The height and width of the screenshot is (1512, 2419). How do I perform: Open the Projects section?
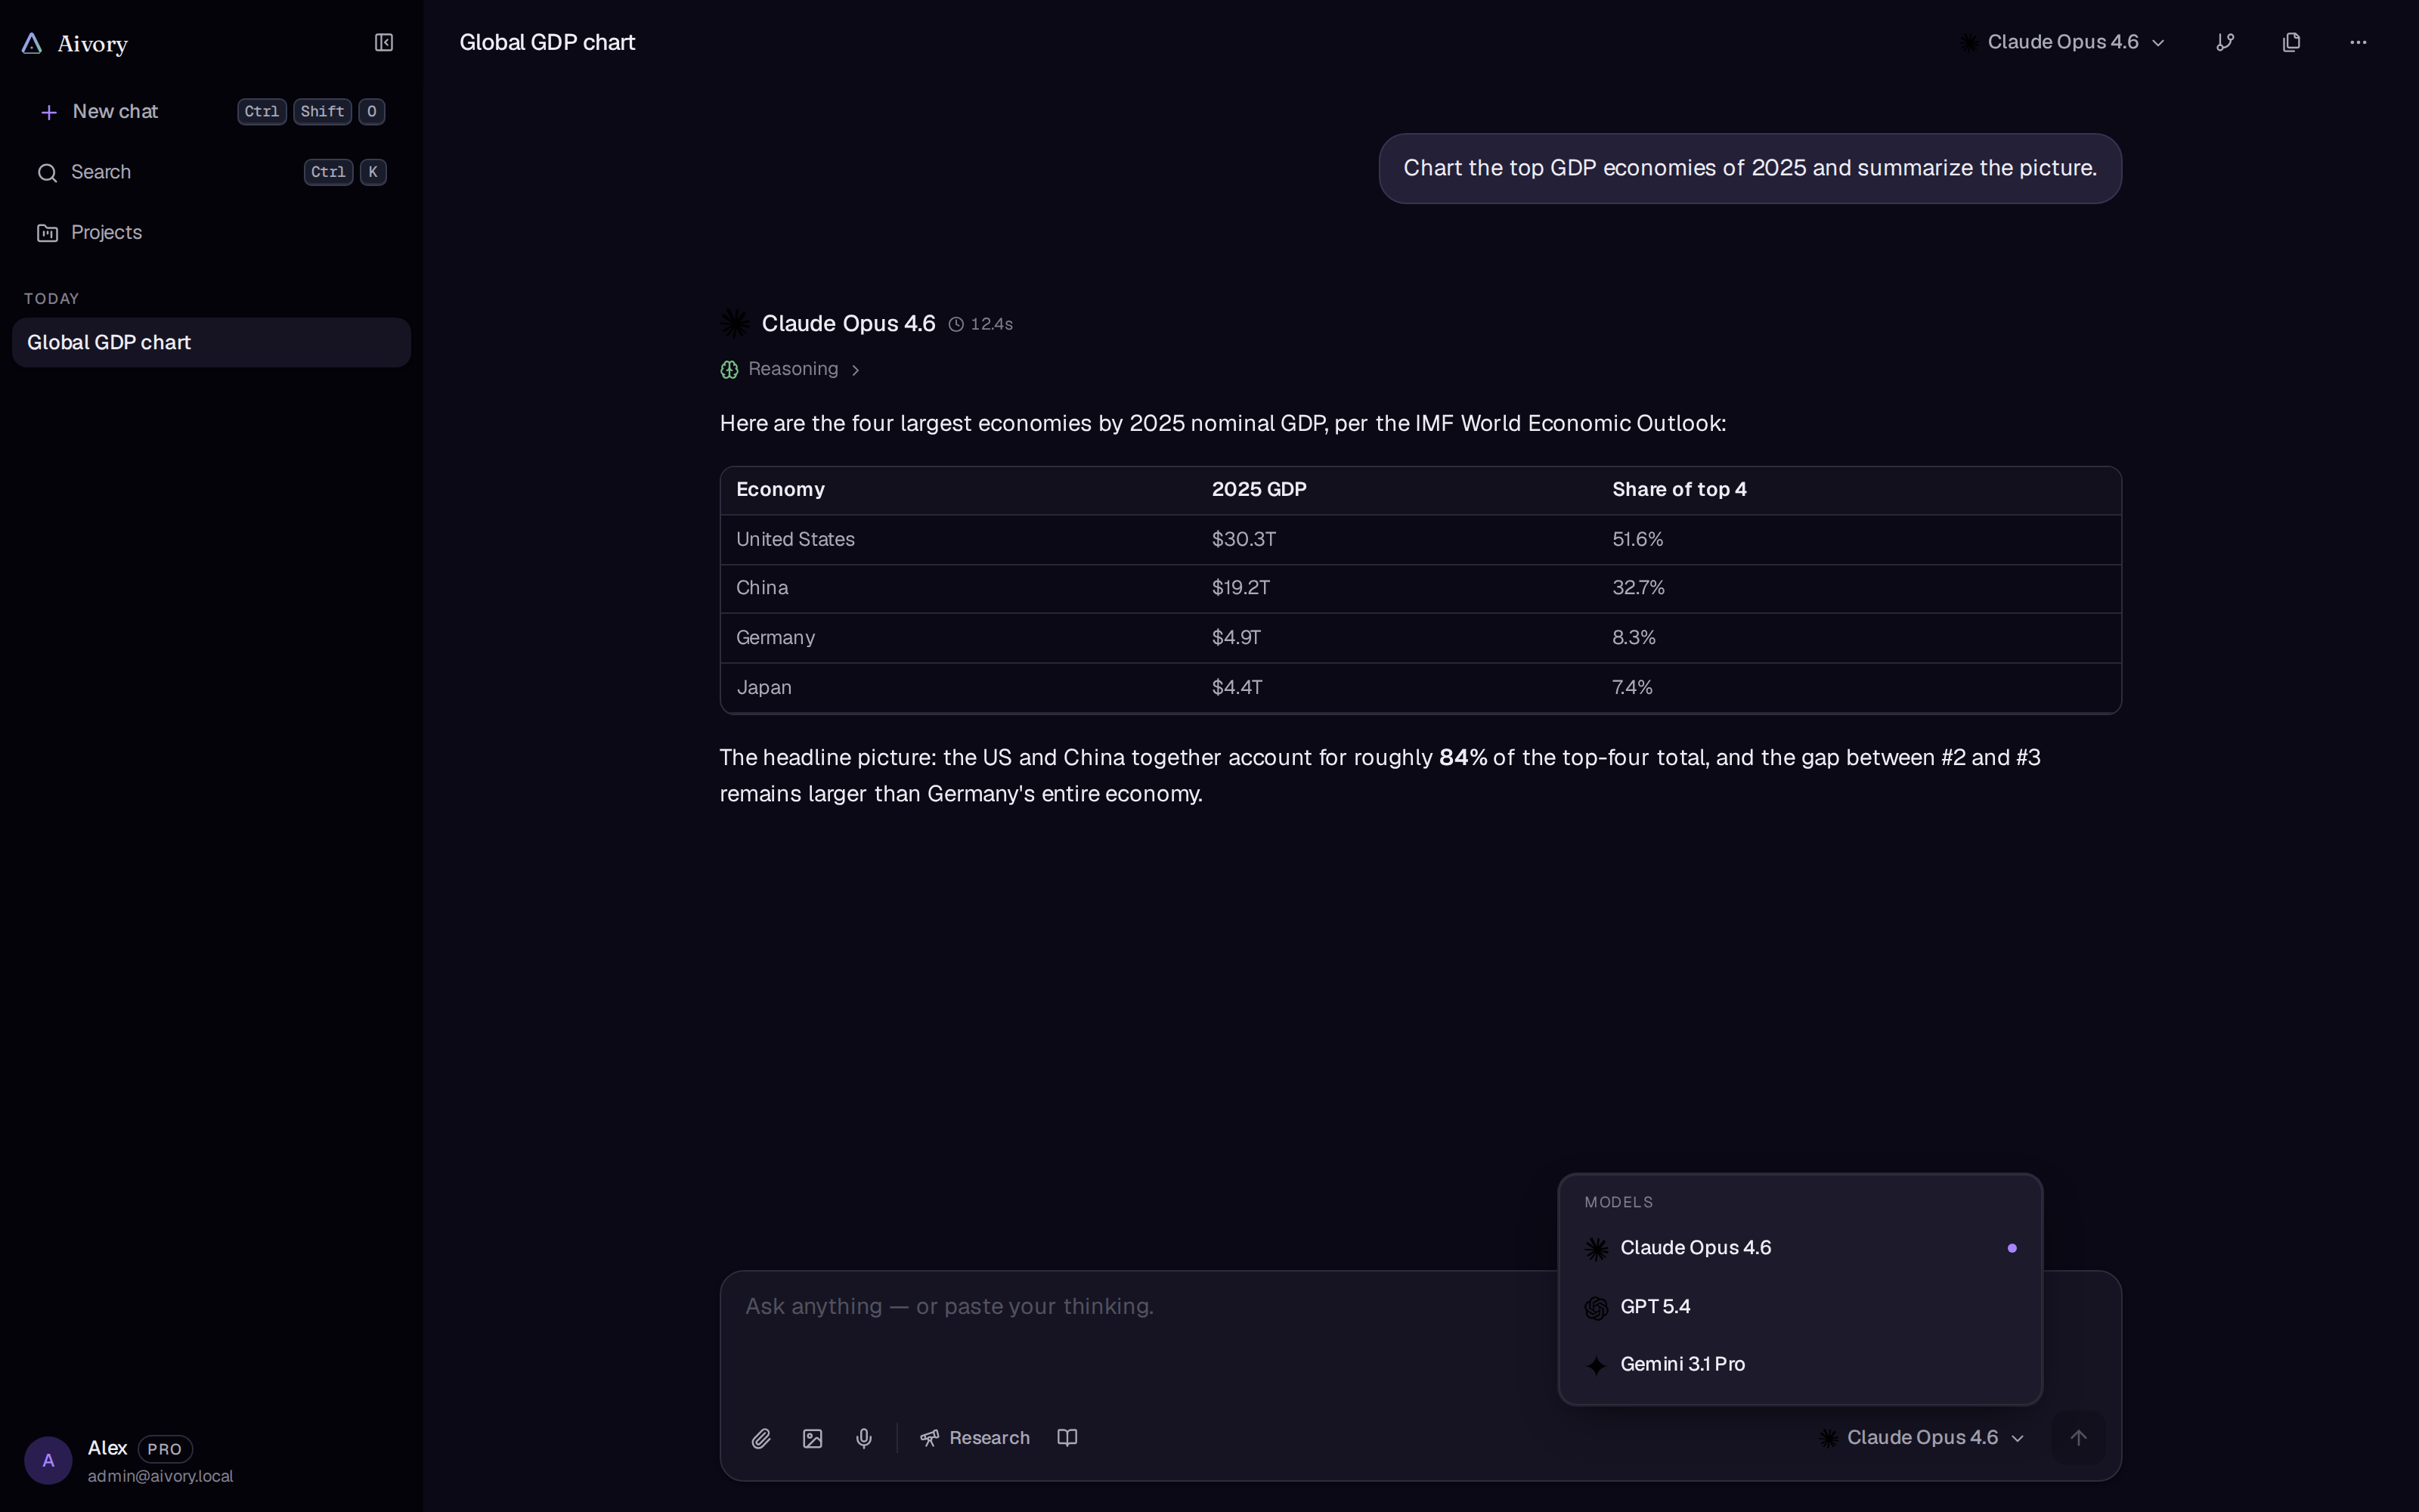tap(211, 233)
